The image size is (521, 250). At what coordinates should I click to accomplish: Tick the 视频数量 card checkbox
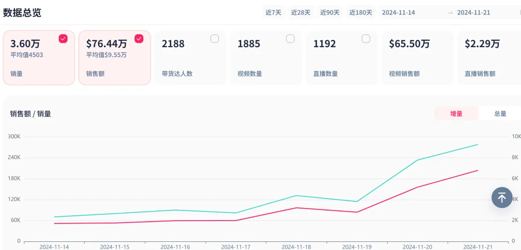click(x=290, y=39)
